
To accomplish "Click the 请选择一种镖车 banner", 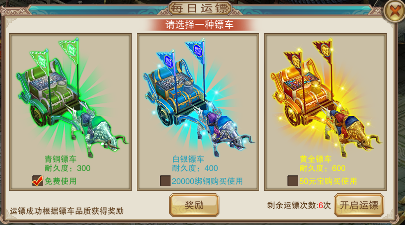I will click(199, 25).
